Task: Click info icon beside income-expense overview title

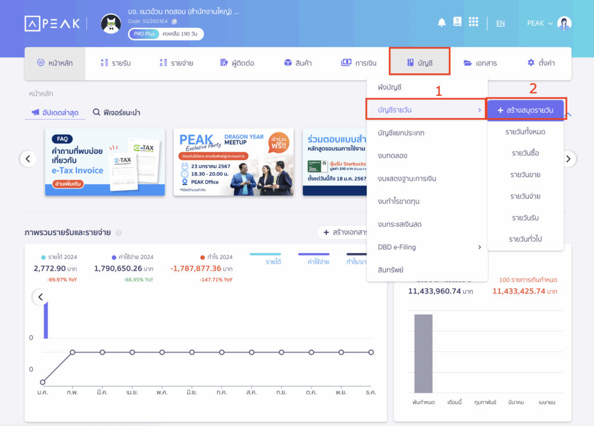Action: point(118,233)
